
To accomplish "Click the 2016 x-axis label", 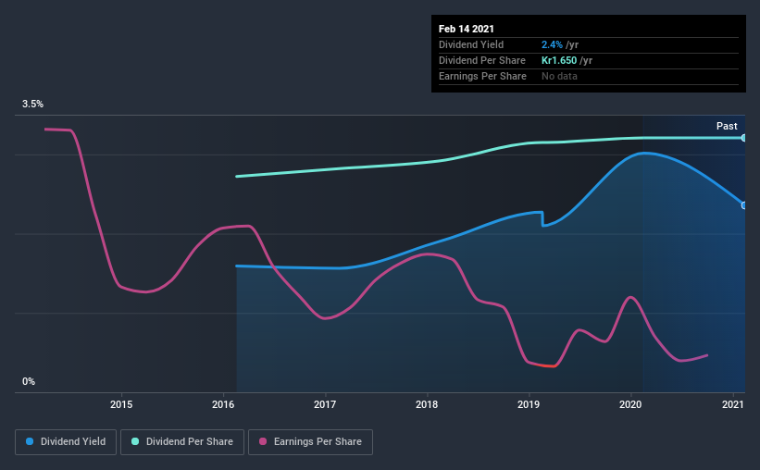I will [223, 404].
